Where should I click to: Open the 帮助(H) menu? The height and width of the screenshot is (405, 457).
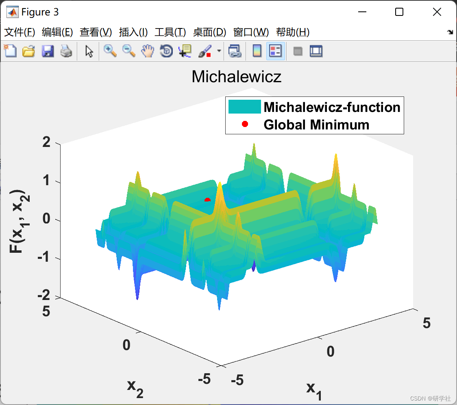(x=293, y=32)
